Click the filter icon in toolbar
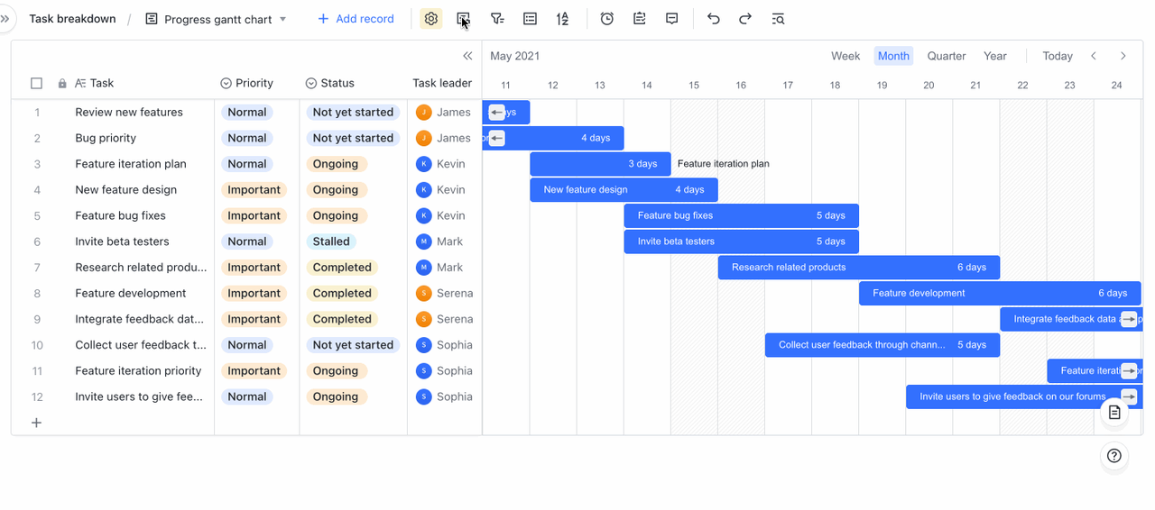This screenshot has width=1155, height=510. click(x=497, y=19)
